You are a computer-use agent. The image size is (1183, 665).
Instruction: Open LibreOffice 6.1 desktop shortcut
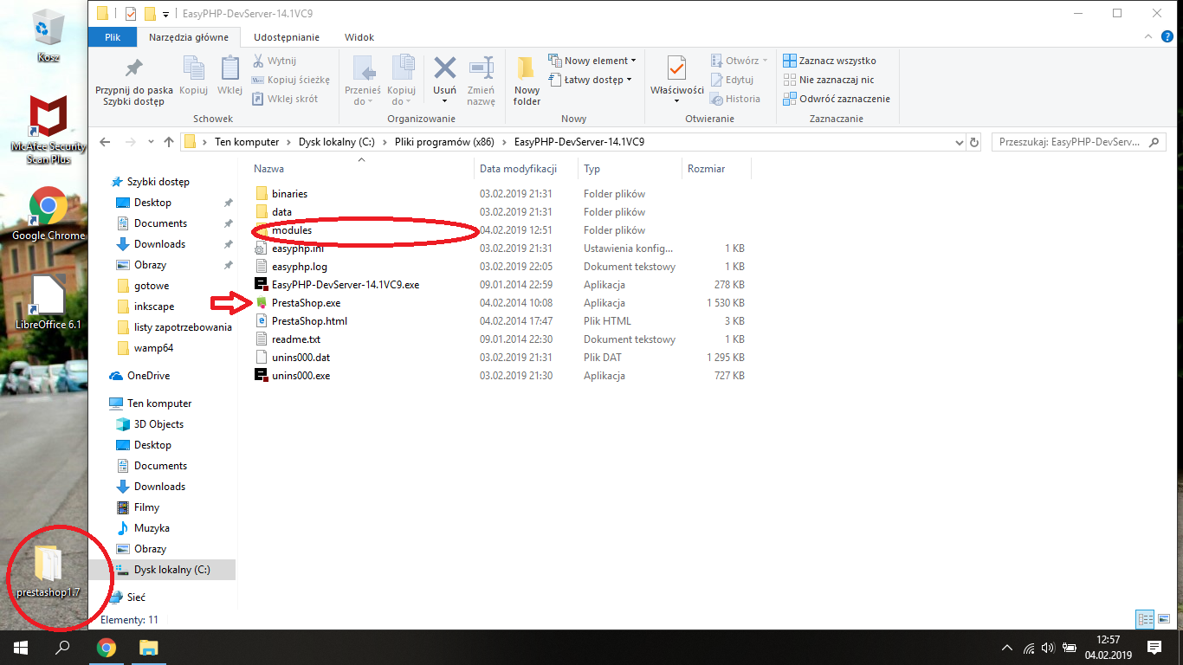coord(48,303)
